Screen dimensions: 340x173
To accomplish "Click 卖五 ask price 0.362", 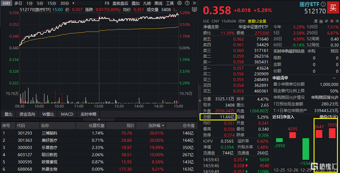I will [238, 39].
